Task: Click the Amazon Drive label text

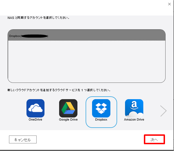Action: point(134,119)
